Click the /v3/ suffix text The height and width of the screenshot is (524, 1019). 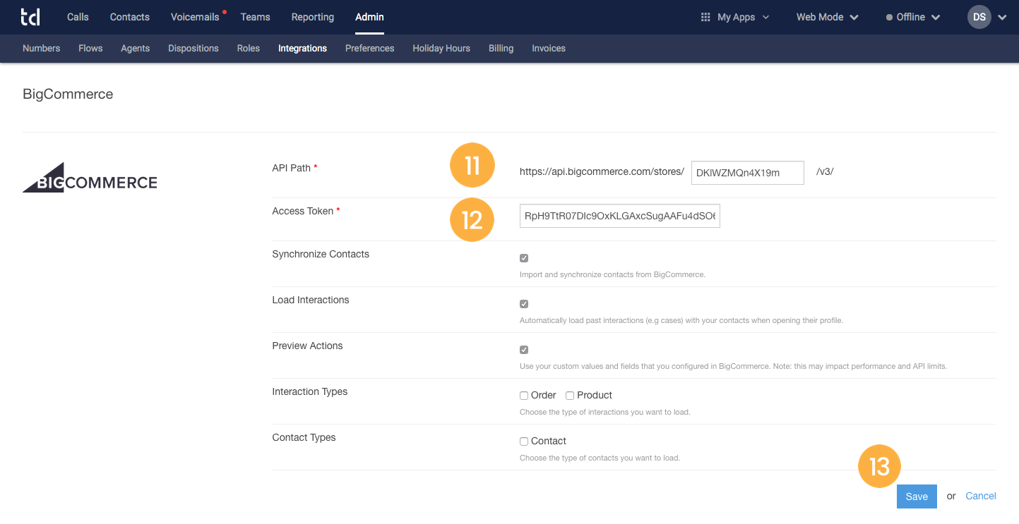point(825,171)
